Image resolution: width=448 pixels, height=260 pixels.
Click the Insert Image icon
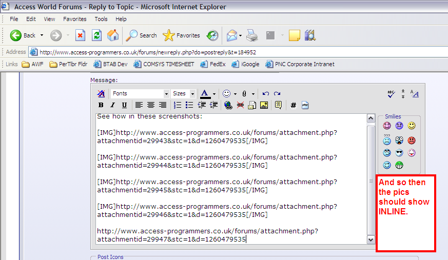(x=264, y=105)
